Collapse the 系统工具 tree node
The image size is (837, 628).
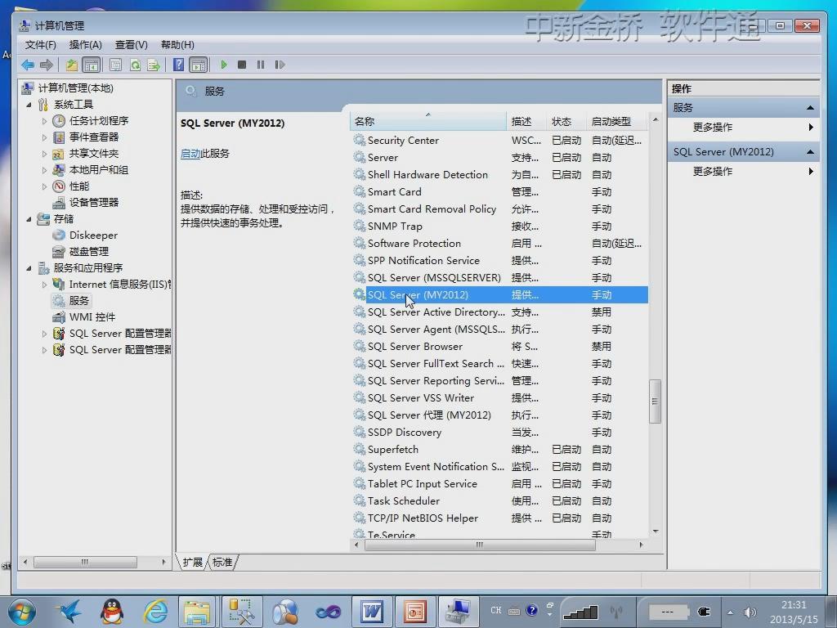(29, 105)
